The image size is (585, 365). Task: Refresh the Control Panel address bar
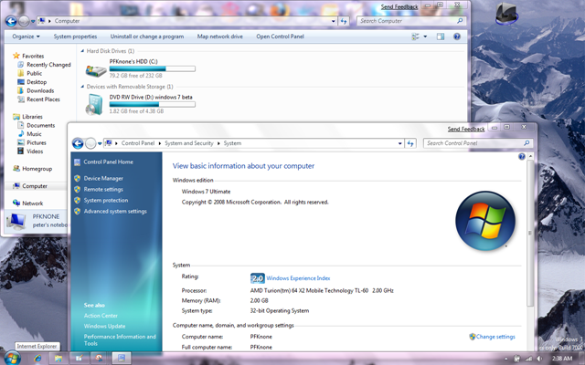410,143
